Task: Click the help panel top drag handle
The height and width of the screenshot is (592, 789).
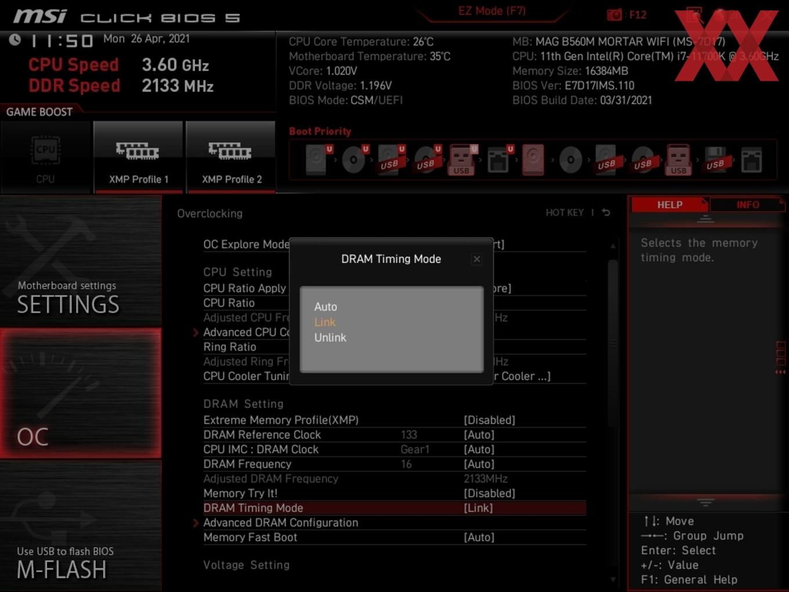Action: 705,219
